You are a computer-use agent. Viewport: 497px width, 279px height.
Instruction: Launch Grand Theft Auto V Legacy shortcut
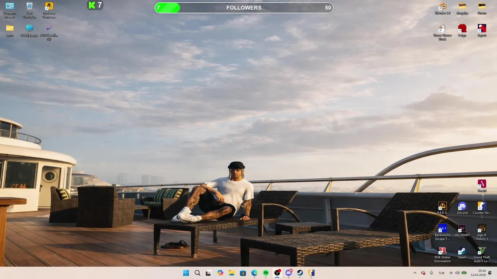[482, 255]
